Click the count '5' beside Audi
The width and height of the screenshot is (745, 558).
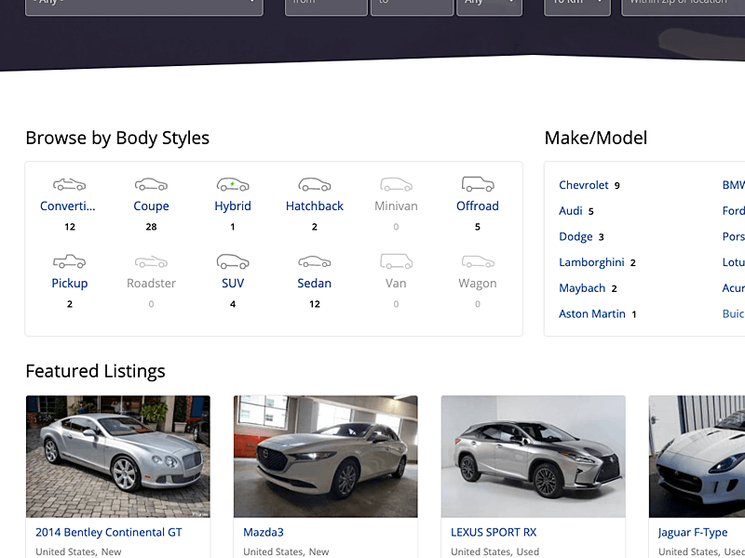tap(591, 211)
